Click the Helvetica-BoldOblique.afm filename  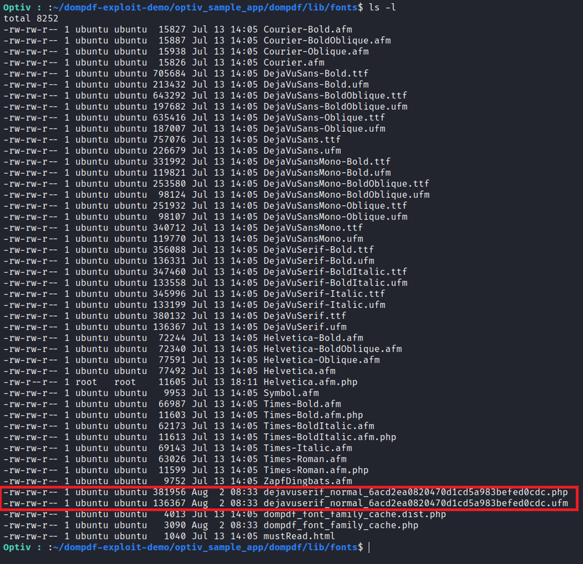click(x=332, y=349)
